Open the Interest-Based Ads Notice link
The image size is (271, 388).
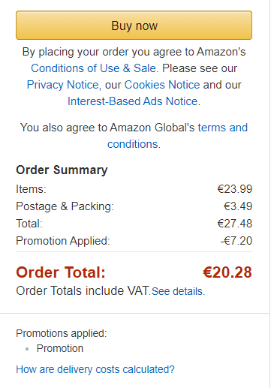(133, 101)
